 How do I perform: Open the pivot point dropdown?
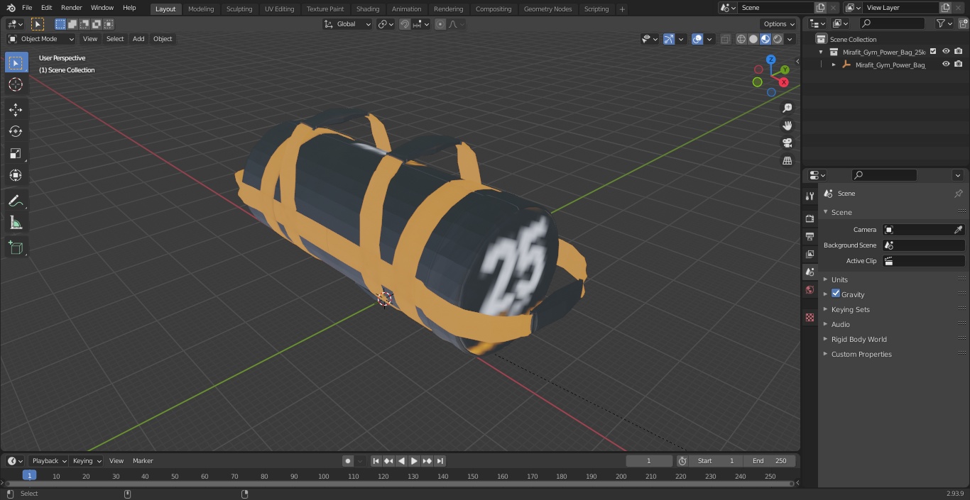386,24
